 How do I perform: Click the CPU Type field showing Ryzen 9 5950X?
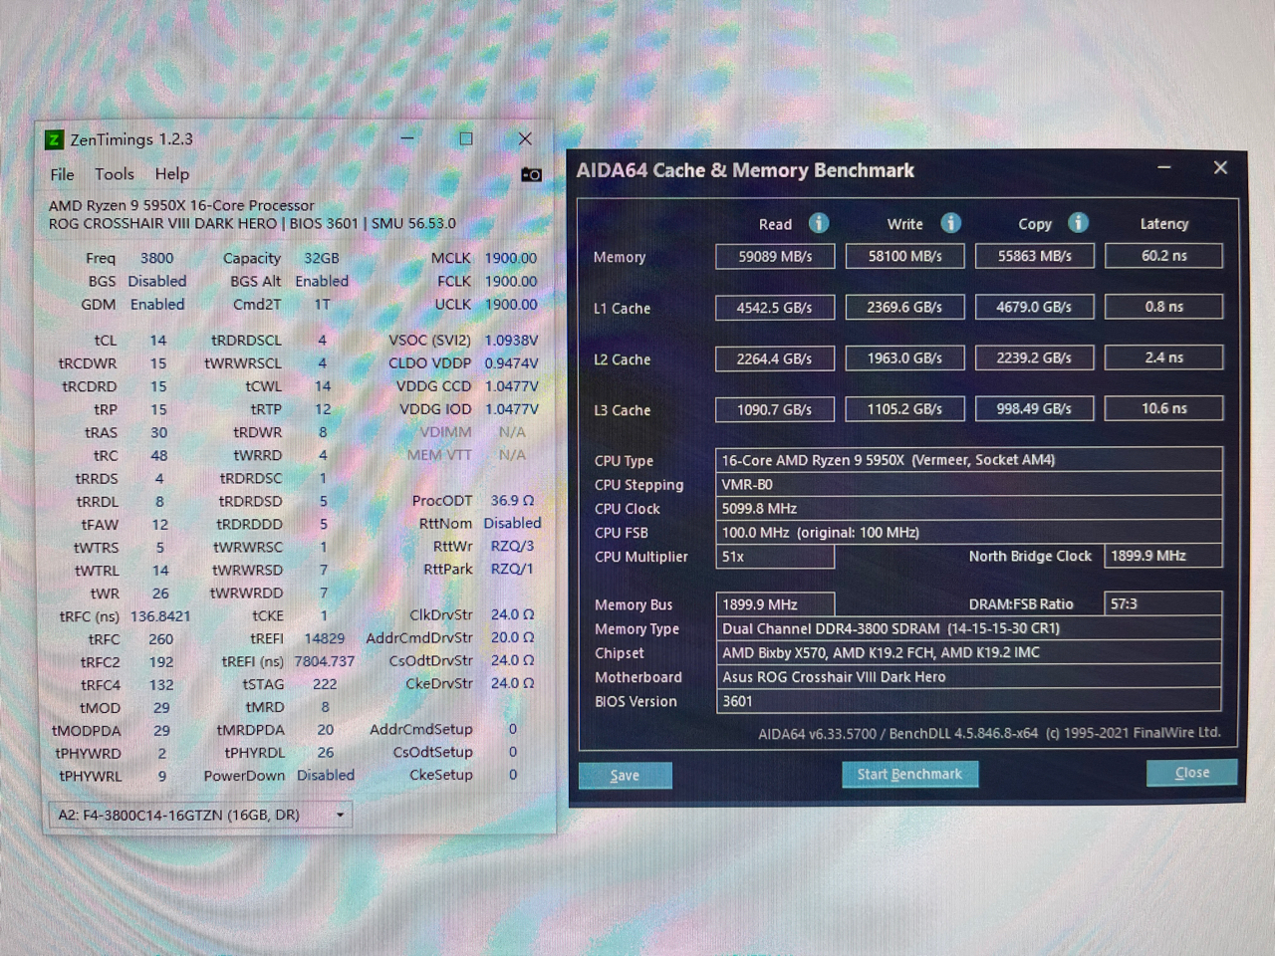click(968, 460)
